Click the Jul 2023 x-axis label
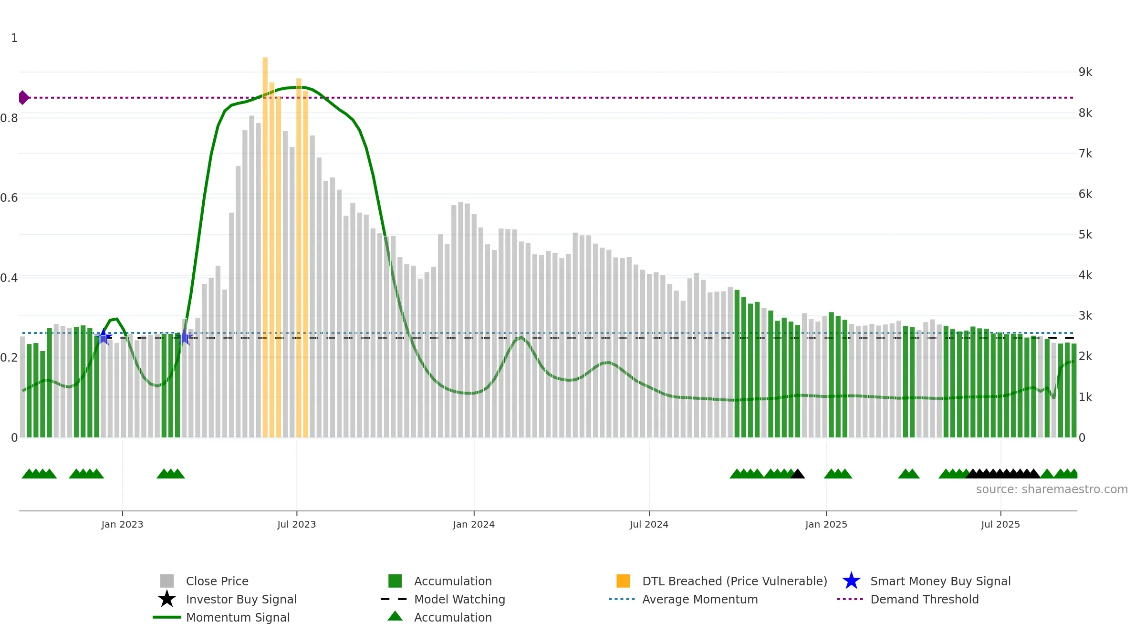The image size is (1145, 644). (x=297, y=525)
